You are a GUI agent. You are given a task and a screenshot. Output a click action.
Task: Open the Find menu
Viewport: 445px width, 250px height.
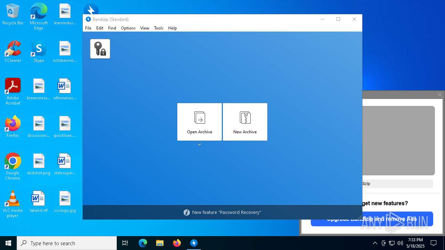pyautogui.click(x=112, y=28)
